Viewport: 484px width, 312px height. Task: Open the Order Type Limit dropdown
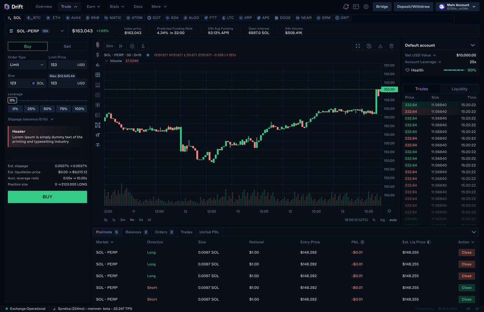point(27,65)
